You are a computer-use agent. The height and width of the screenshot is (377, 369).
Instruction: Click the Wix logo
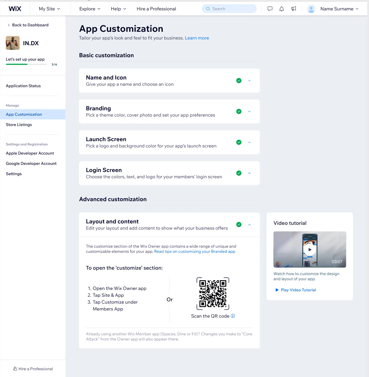click(15, 9)
